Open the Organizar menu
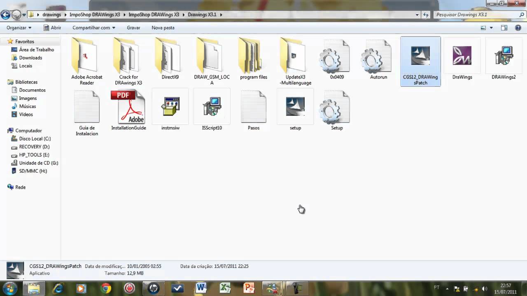Screen dimensions: 527x296 point(19,28)
